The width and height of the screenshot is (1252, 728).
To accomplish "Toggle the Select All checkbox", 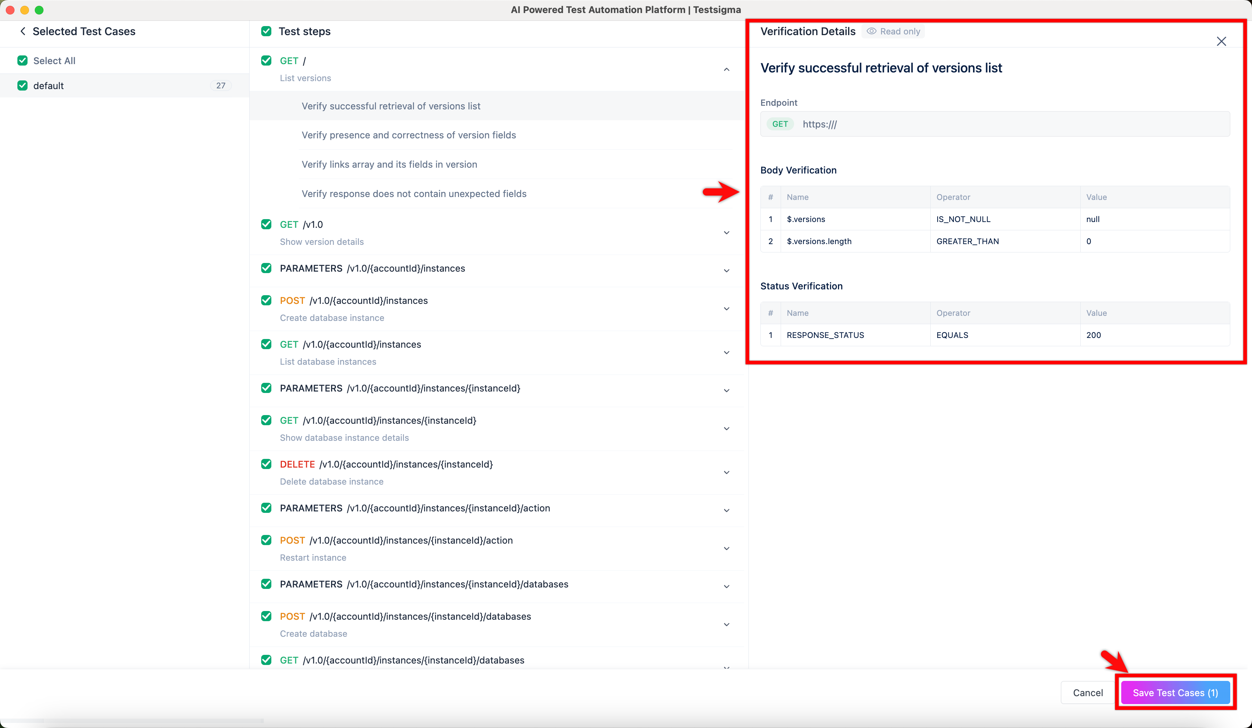I will (22, 60).
